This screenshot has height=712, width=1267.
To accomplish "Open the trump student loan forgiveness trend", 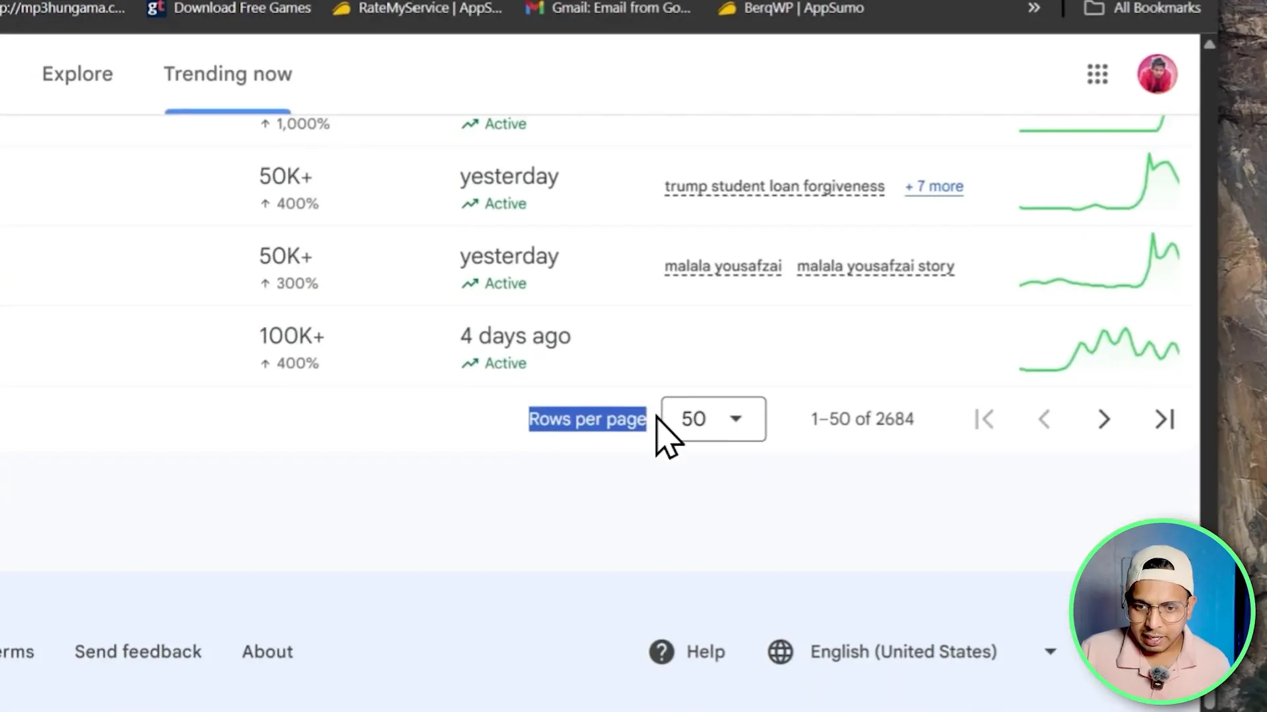I will pyautogui.click(x=774, y=187).
